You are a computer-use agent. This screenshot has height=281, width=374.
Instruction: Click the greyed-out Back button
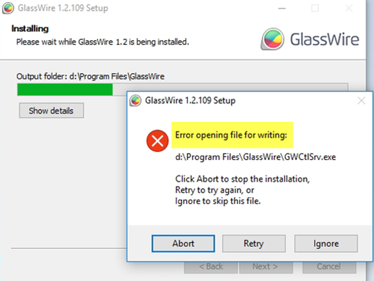(x=211, y=267)
